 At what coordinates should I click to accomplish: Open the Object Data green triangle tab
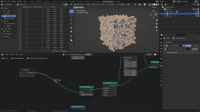(x=161, y=78)
